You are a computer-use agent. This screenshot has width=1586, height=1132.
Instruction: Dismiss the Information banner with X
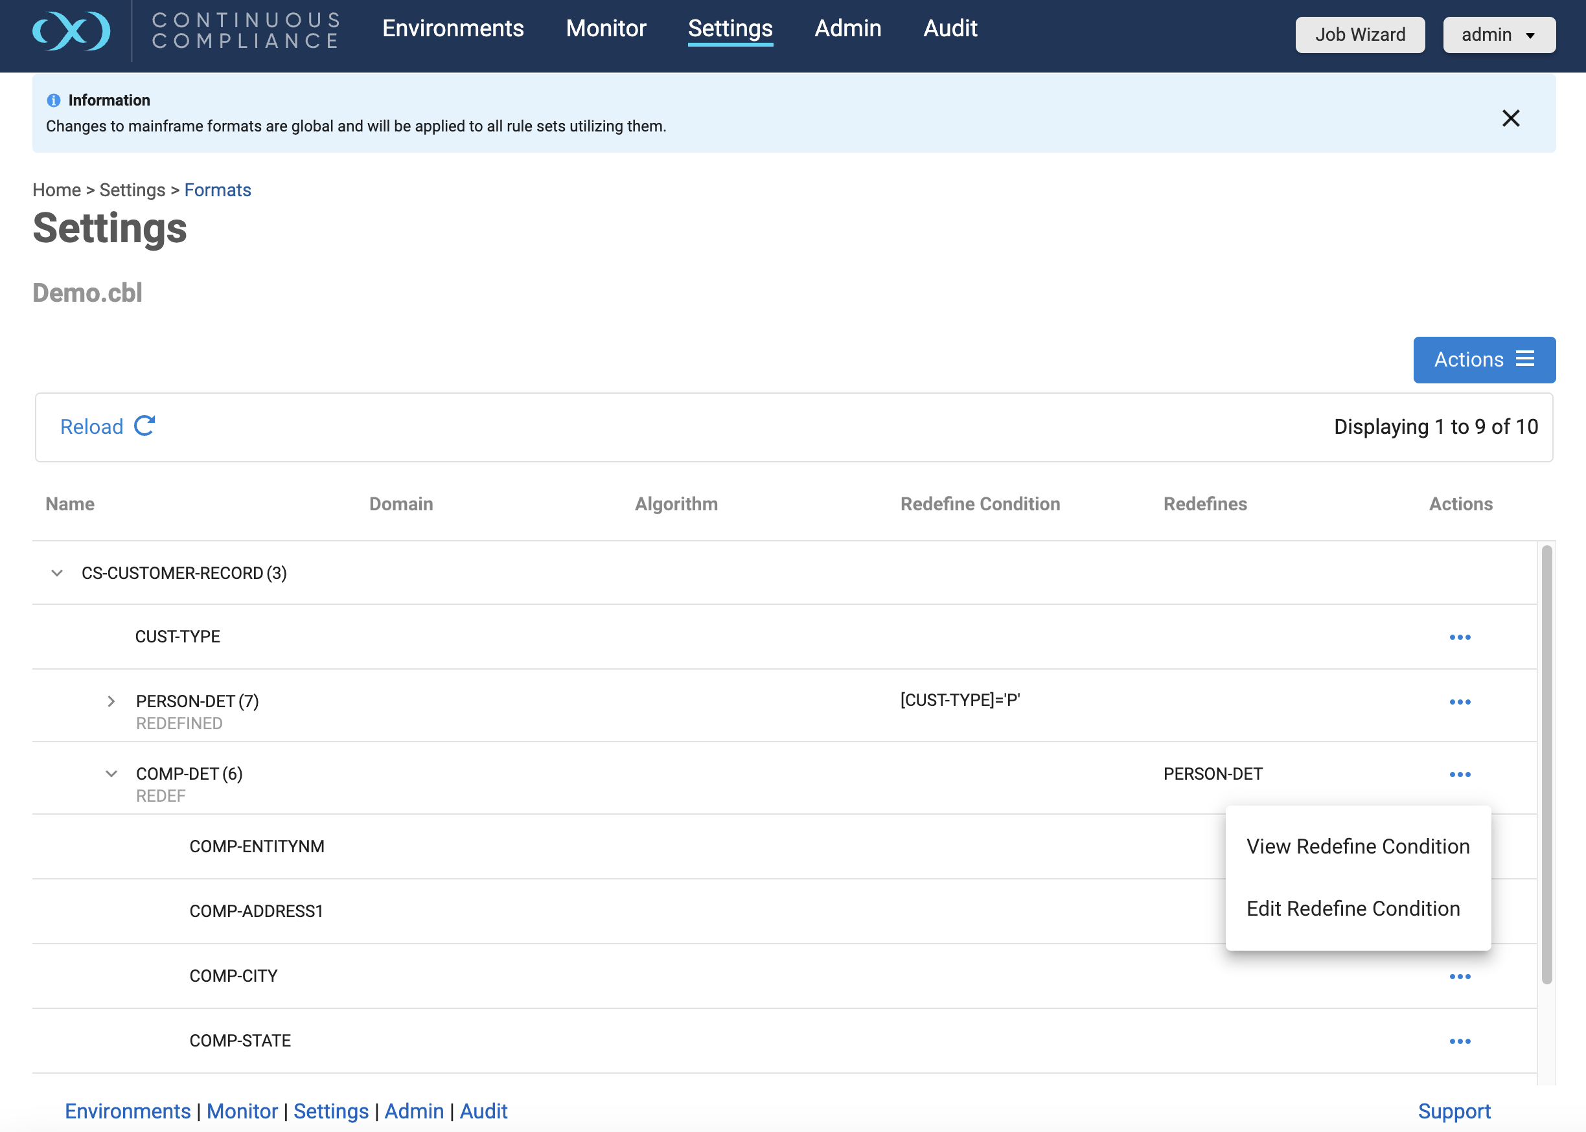tap(1510, 118)
